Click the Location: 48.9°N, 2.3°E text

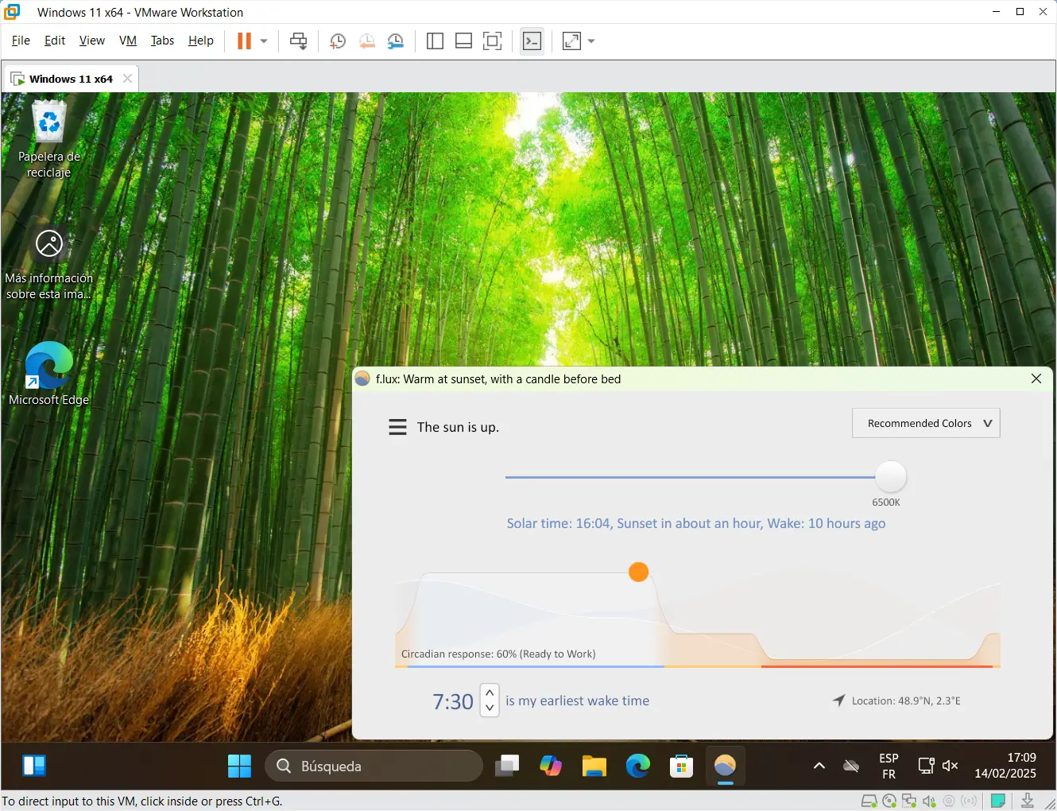906,700
